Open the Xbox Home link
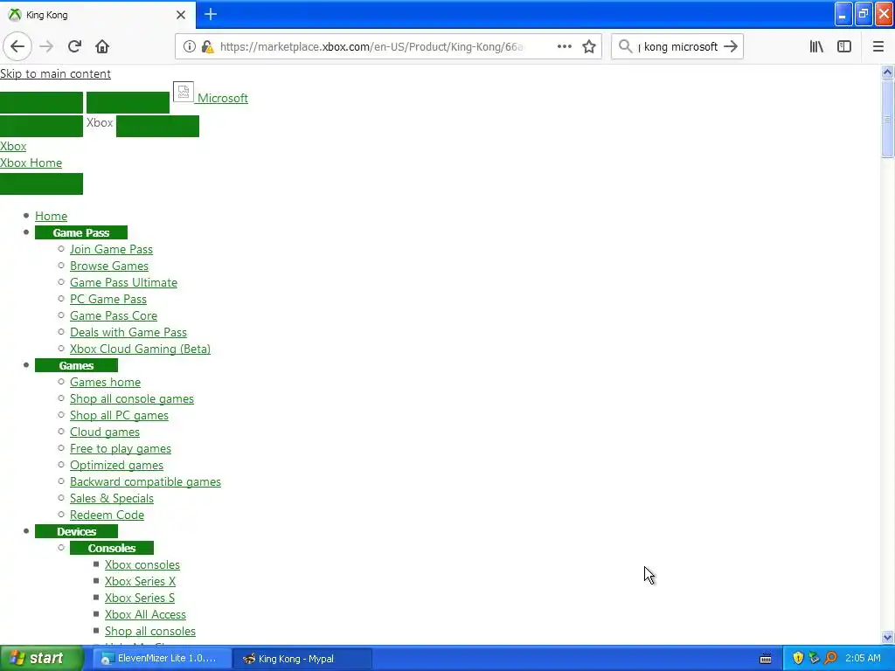Viewport: 895px width, 671px height. pos(31,163)
